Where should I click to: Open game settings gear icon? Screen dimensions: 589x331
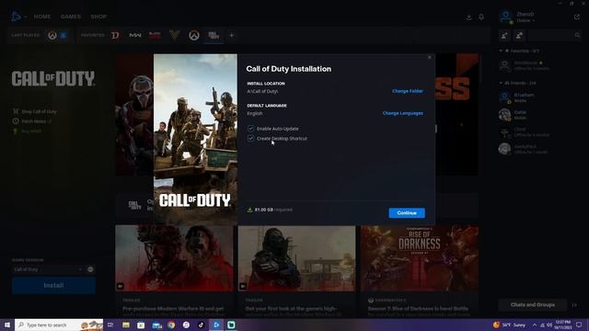click(x=90, y=269)
